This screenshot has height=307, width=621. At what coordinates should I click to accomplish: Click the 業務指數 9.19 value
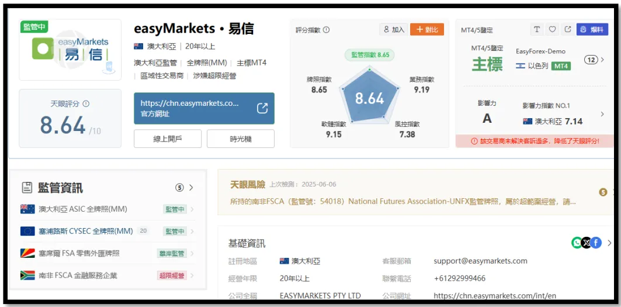click(x=422, y=89)
